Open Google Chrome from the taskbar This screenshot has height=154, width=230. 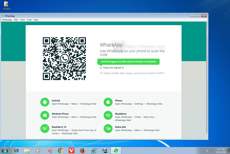pyautogui.click(x=61, y=150)
